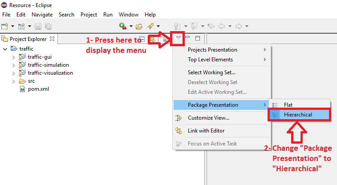Maximize the Project Explorer panel
The height and width of the screenshot is (185, 337).
(x=198, y=38)
